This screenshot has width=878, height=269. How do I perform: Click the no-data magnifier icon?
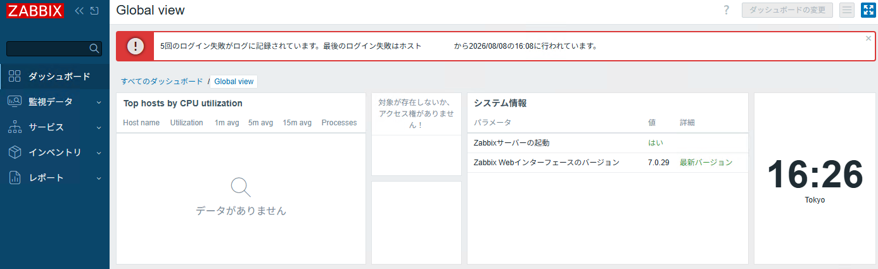coord(241,187)
